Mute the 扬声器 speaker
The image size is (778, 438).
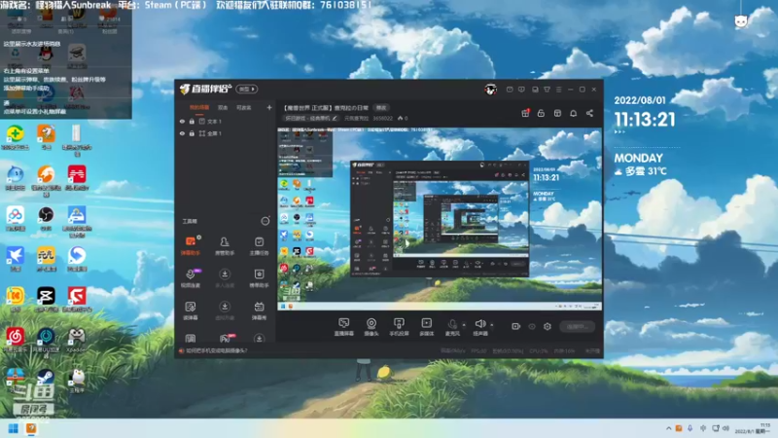point(479,327)
